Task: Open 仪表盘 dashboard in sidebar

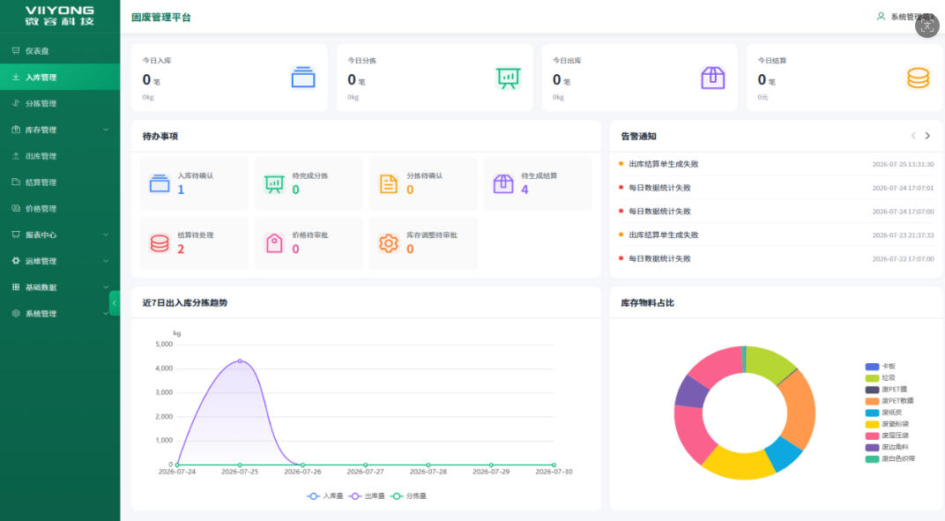Action: pyautogui.click(x=60, y=50)
